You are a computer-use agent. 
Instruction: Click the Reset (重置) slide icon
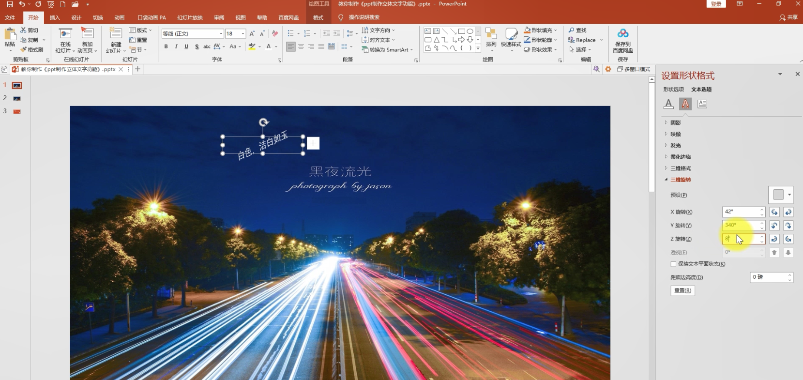pos(132,40)
